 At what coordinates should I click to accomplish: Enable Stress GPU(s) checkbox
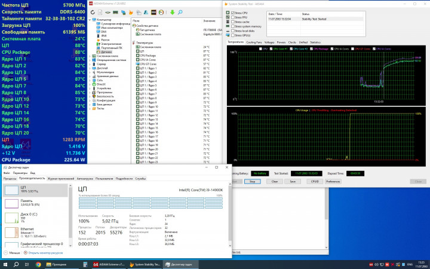tap(233, 35)
